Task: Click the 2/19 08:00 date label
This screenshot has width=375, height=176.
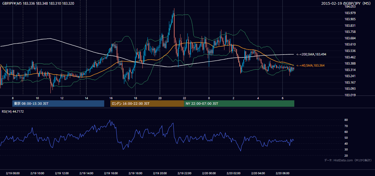Action: click(13, 173)
